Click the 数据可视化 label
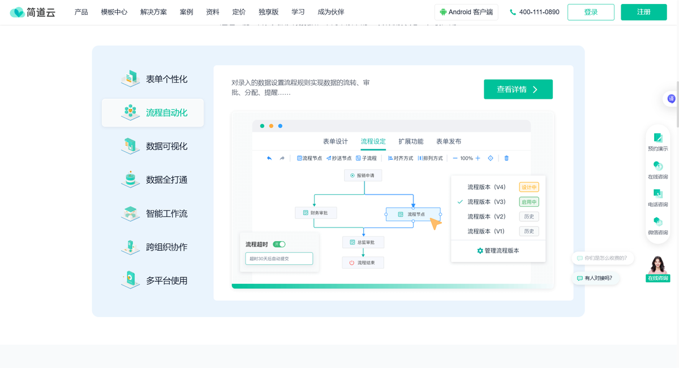The width and height of the screenshot is (679, 368). click(x=166, y=146)
